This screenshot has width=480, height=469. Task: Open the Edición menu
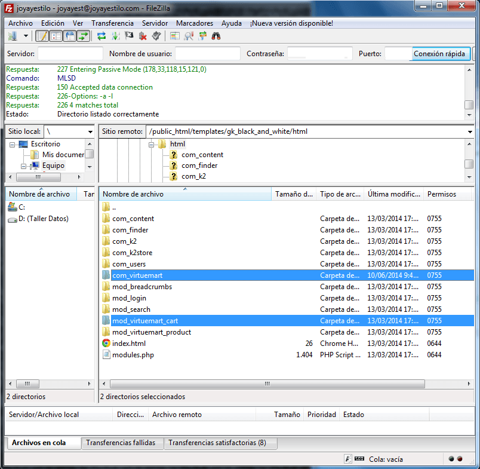(x=53, y=23)
